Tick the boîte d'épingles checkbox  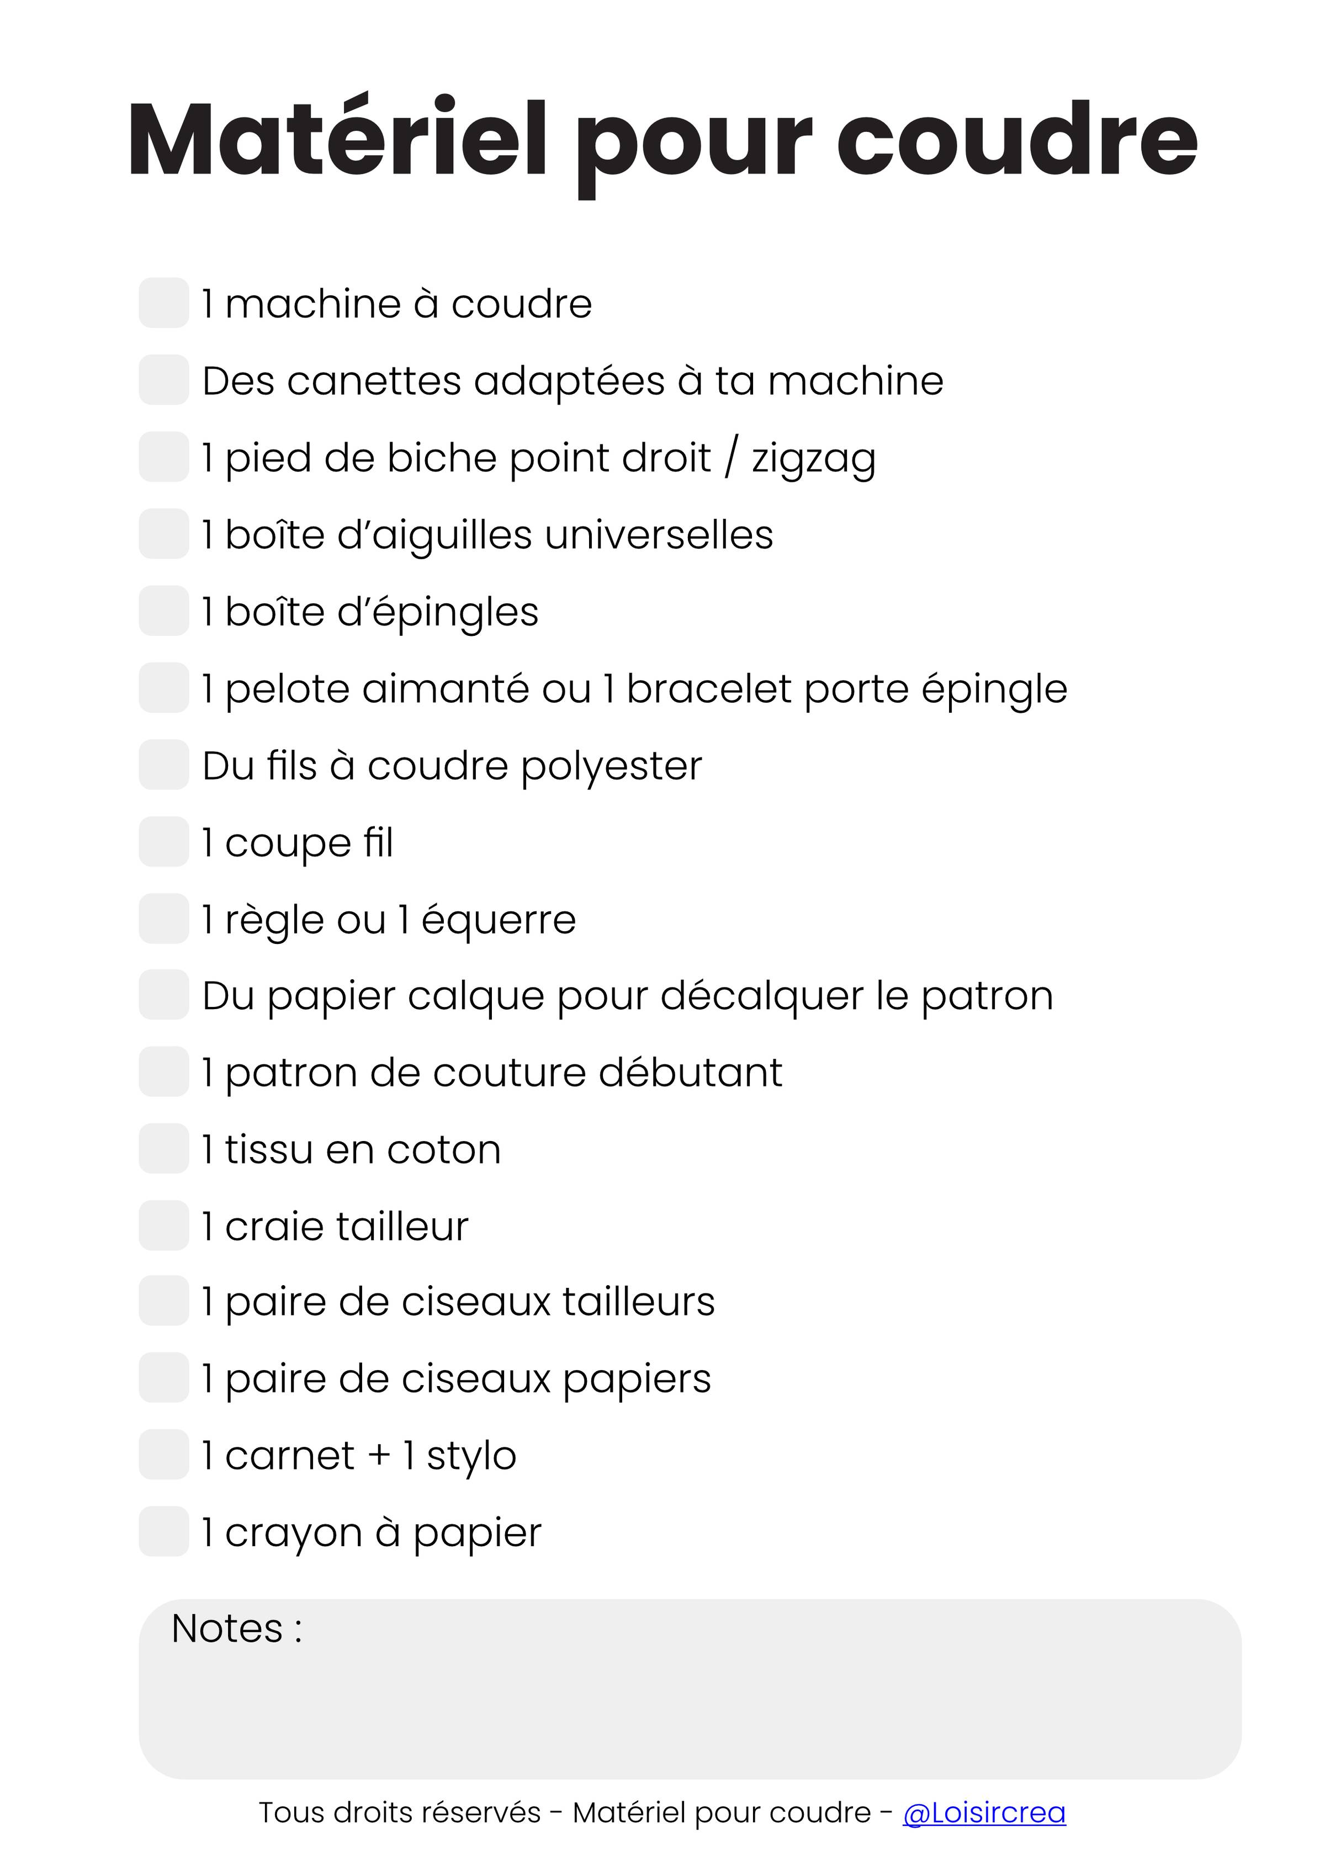coord(164,610)
